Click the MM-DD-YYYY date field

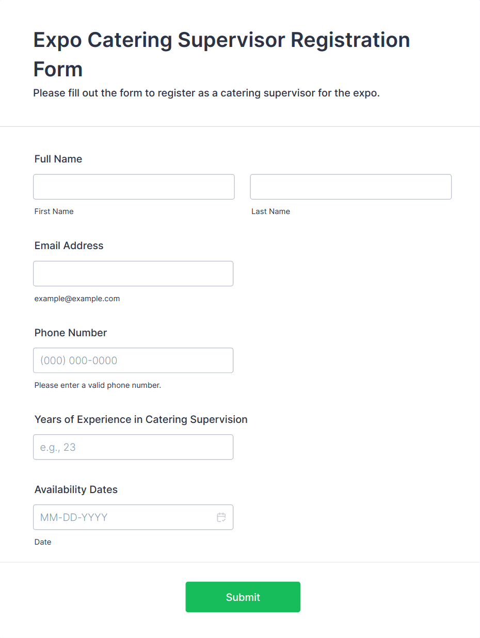point(124,517)
